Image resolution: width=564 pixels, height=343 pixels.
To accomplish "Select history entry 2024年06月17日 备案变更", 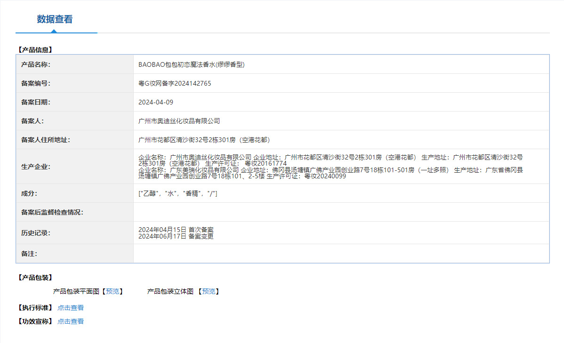I will coord(176,236).
